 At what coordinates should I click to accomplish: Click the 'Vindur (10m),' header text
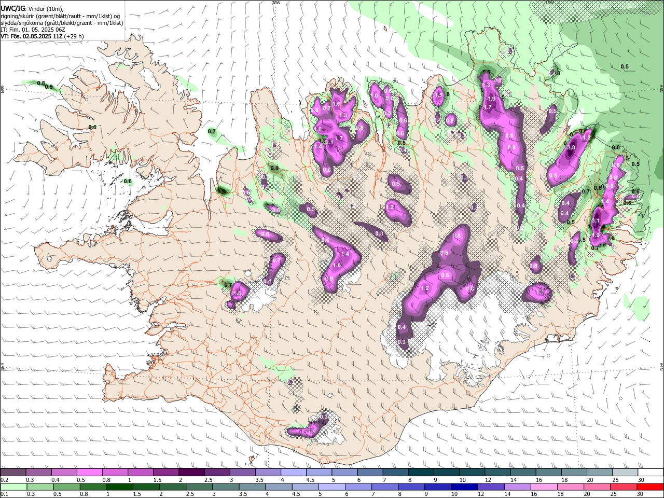pos(45,9)
